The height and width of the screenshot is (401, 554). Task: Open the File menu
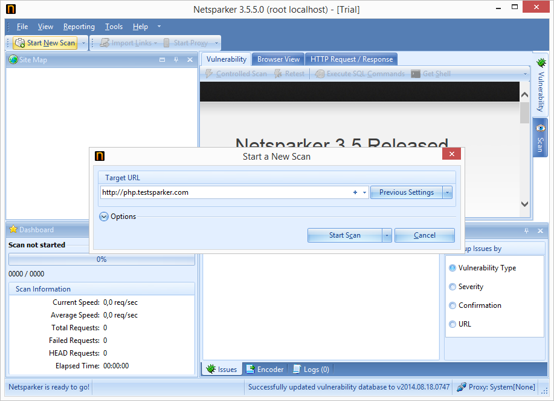22,27
